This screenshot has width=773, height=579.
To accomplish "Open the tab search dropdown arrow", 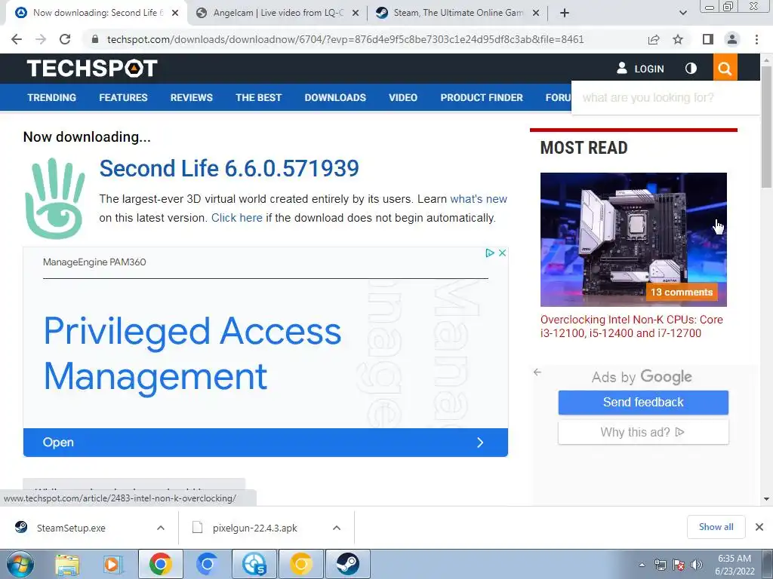I will pyautogui.click(x=682, y=13).
